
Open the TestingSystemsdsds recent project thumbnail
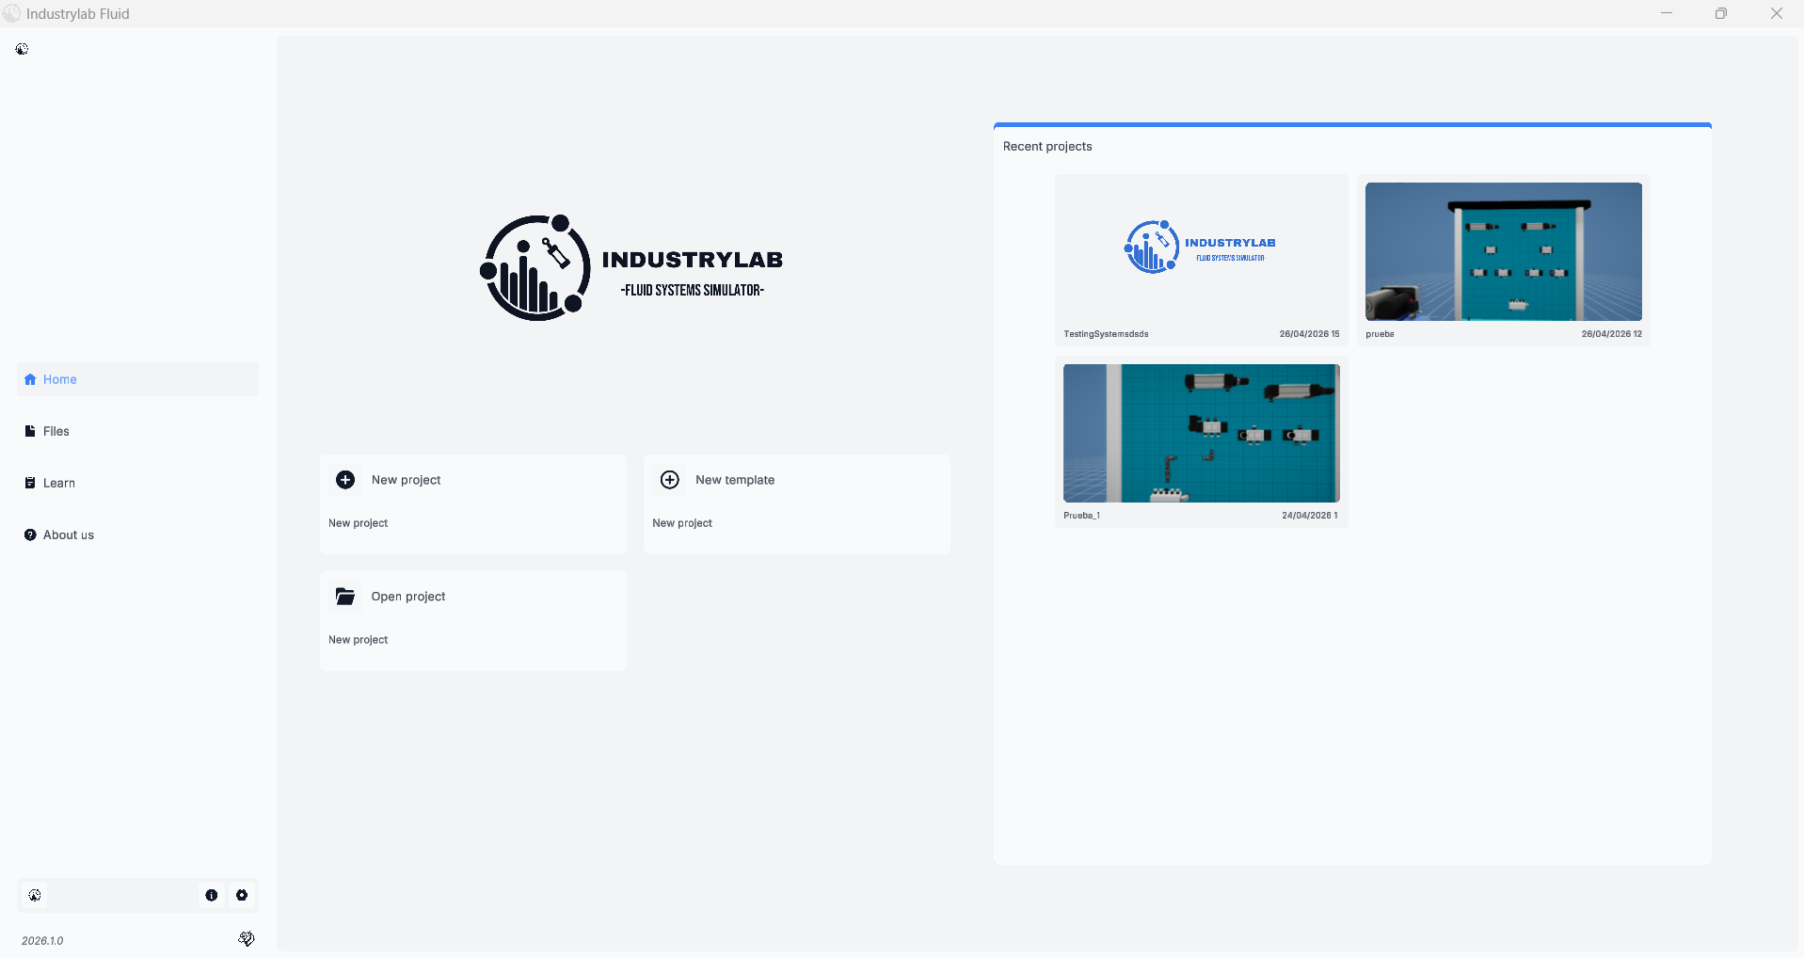pos(1202,252)
